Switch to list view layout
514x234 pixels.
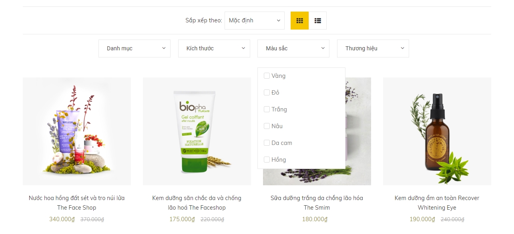pos(317,21)
